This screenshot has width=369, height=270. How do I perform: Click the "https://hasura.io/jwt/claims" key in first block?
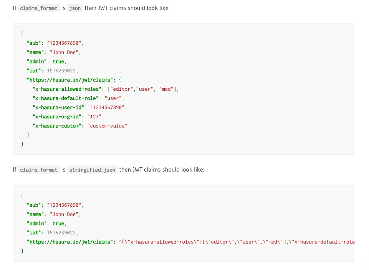(x=70, y=80)
